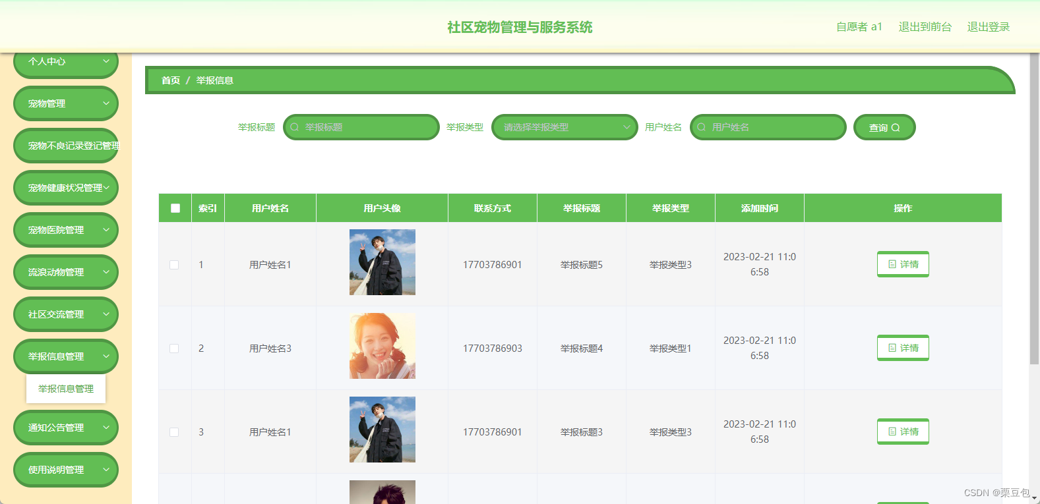The width and height of the screenshot is (1040, 504).
Task: Click the 自愿者 a1 user label
Action: click(859, 27)
